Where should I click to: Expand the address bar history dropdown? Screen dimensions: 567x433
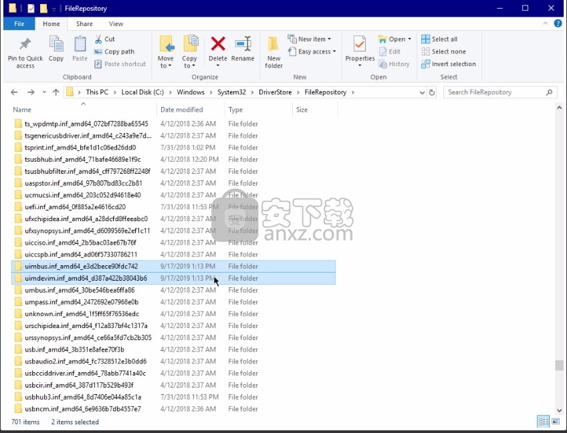pyautogui.click(x=422, y=92)
